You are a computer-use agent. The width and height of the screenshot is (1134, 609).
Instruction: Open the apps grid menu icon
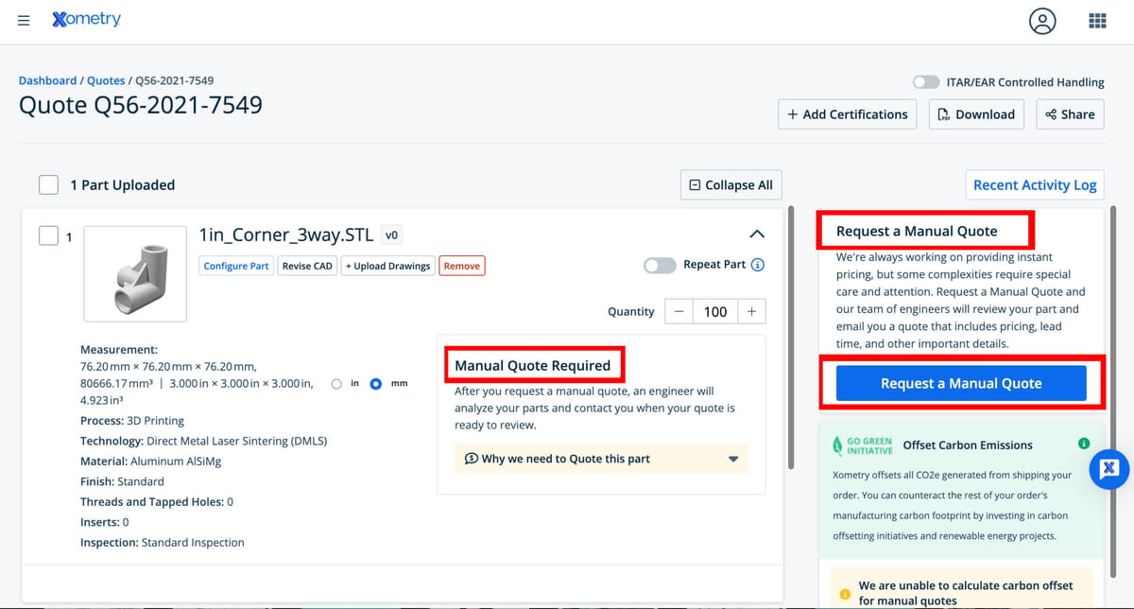[x=1097, y=21]
